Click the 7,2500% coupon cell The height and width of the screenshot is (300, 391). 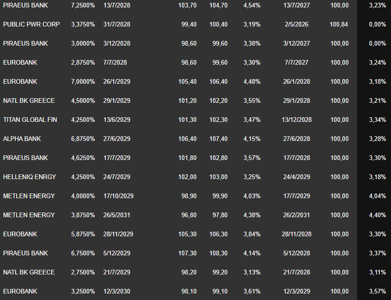83,5
